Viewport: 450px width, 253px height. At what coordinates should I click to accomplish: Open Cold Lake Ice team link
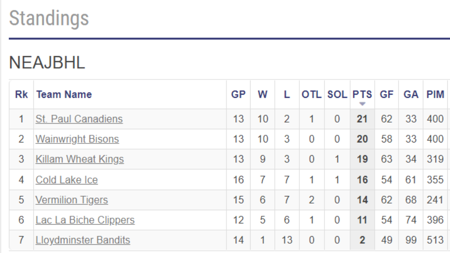click(67, 180)
